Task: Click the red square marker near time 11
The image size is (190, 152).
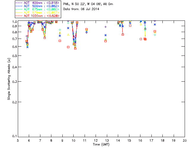Action: click(x=86, y=29)
